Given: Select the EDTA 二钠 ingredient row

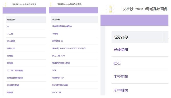Looking at the screenshot, I should (75, 92).
